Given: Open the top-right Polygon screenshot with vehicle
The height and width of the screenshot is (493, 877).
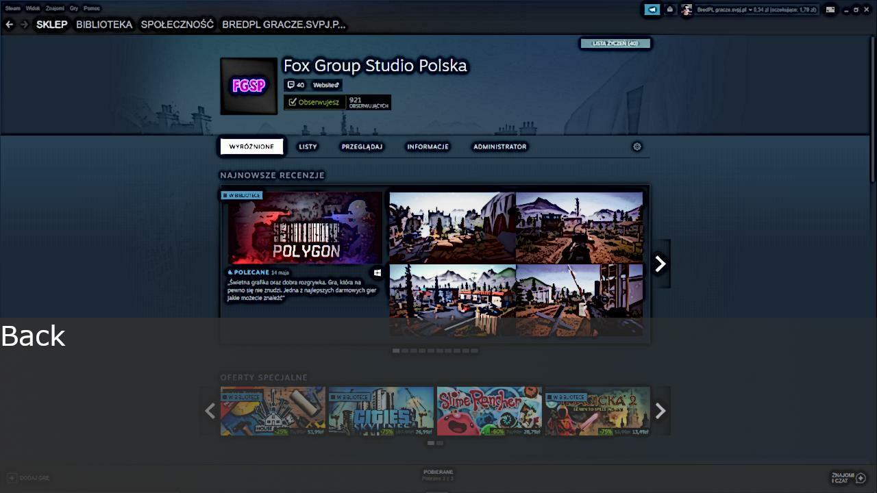Looking at the screenshot, I should (580, 227).
